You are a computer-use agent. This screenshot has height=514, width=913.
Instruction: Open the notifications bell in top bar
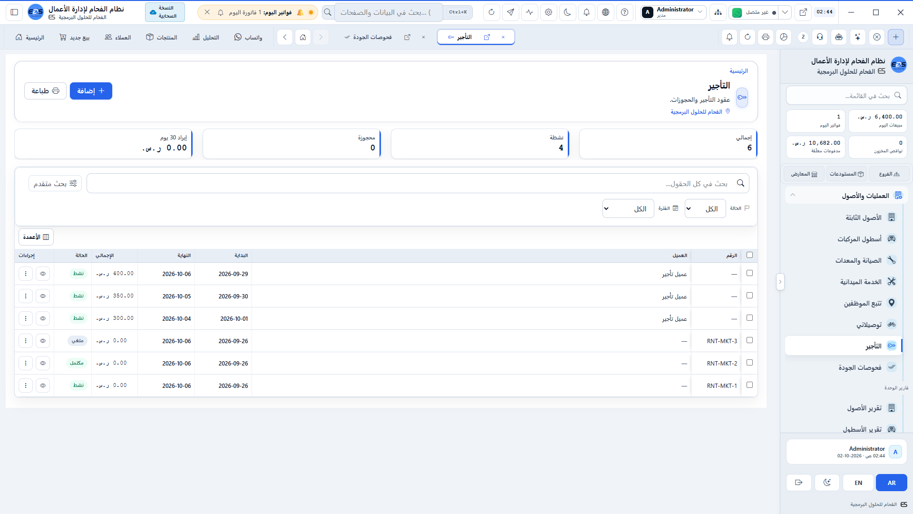tap(587, 12)
